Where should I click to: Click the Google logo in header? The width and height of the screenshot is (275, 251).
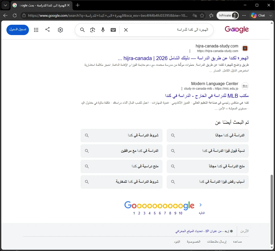click(237, 29)
